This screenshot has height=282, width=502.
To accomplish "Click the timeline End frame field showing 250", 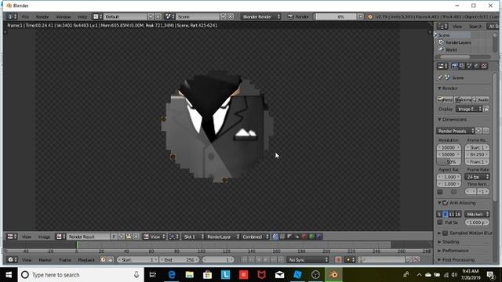I will click(x=179, y=260).
